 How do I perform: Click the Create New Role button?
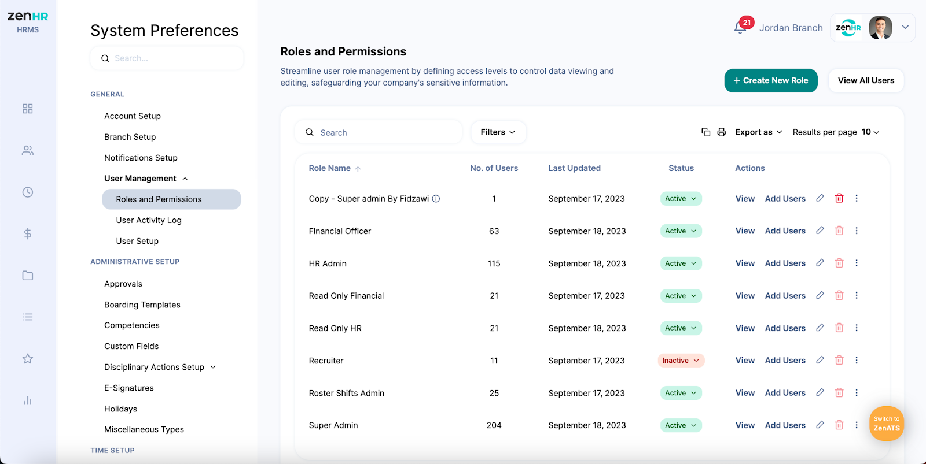[770, 81]
